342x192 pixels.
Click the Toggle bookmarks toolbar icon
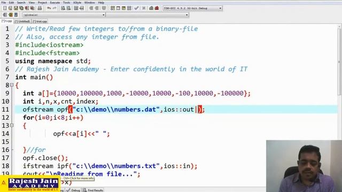(x=11, y=15)
